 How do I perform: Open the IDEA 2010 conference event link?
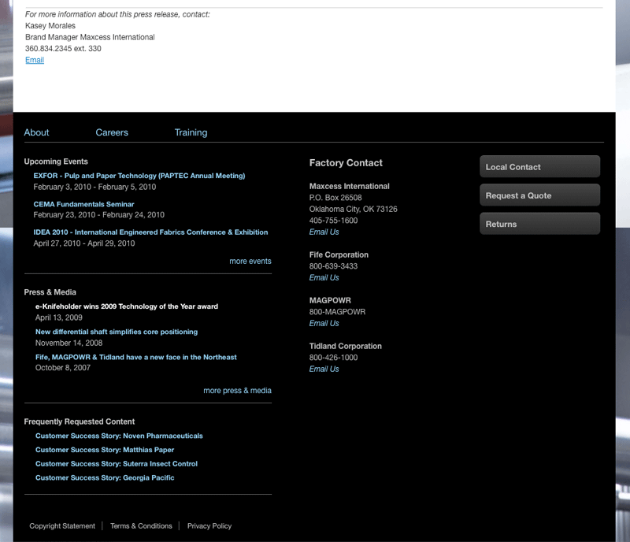150,232
